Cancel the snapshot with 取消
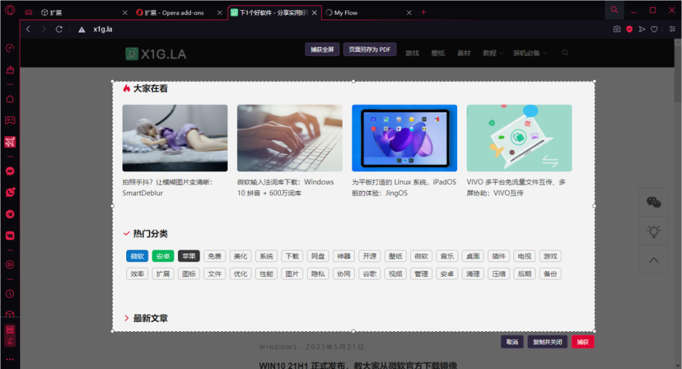 click(512, 342)
